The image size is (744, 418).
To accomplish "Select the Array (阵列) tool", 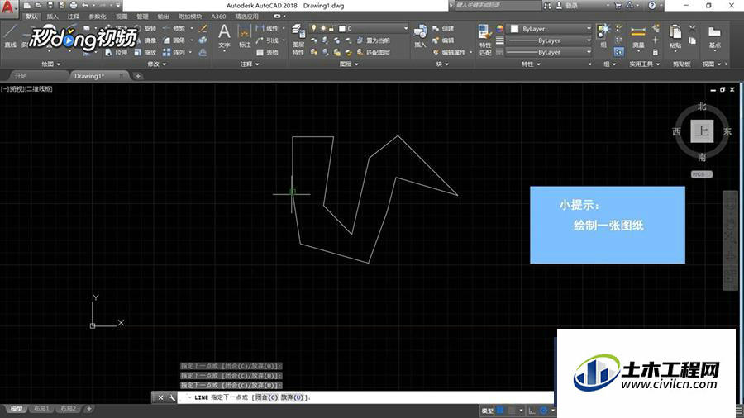I will [175, 53].
